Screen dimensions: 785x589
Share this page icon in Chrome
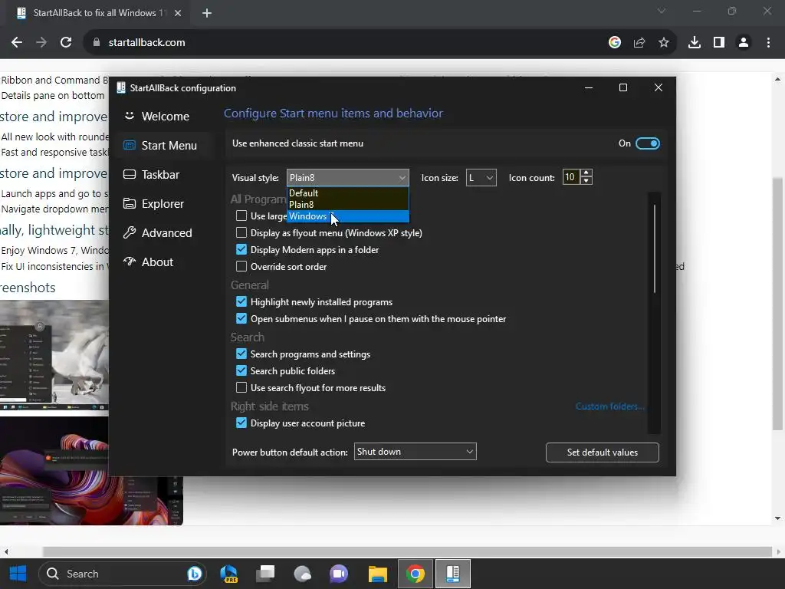639,43
